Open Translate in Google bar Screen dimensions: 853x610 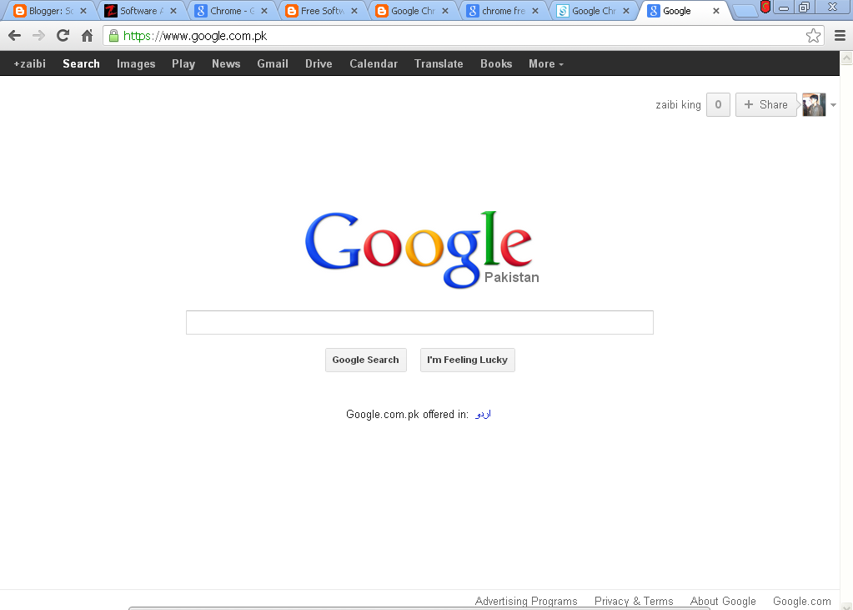(x=439, y=63)
